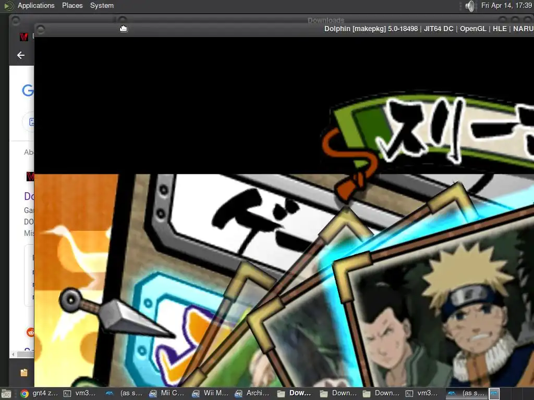Viewport: 534px width, 400px height.
Task: Click the downloaded file icon in browser download bar
Action: [24, 372]
